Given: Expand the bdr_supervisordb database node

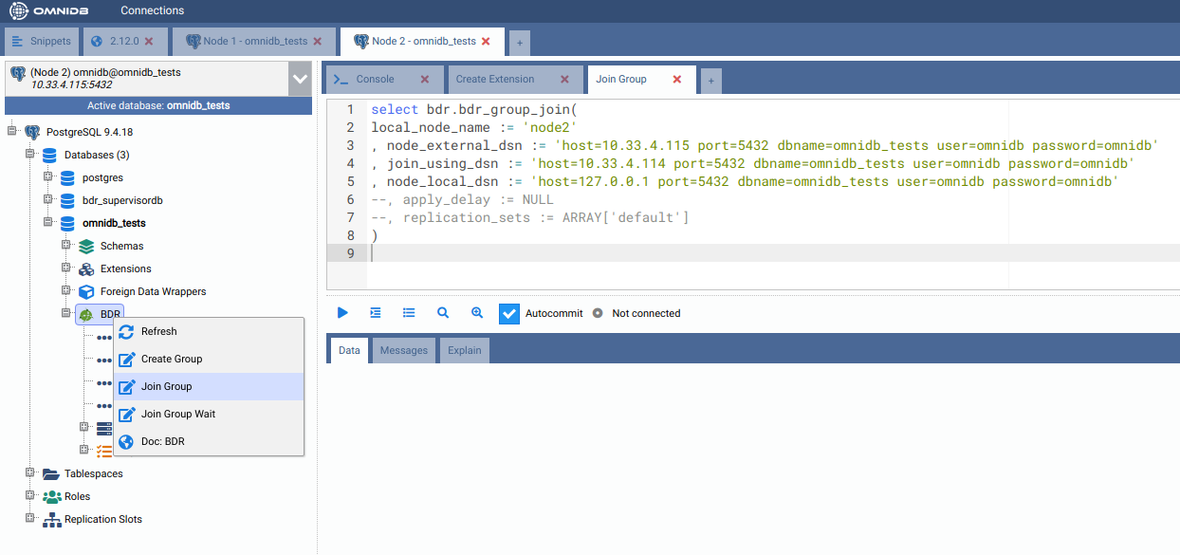Looking at the screenshot, I should click(47, 200).
